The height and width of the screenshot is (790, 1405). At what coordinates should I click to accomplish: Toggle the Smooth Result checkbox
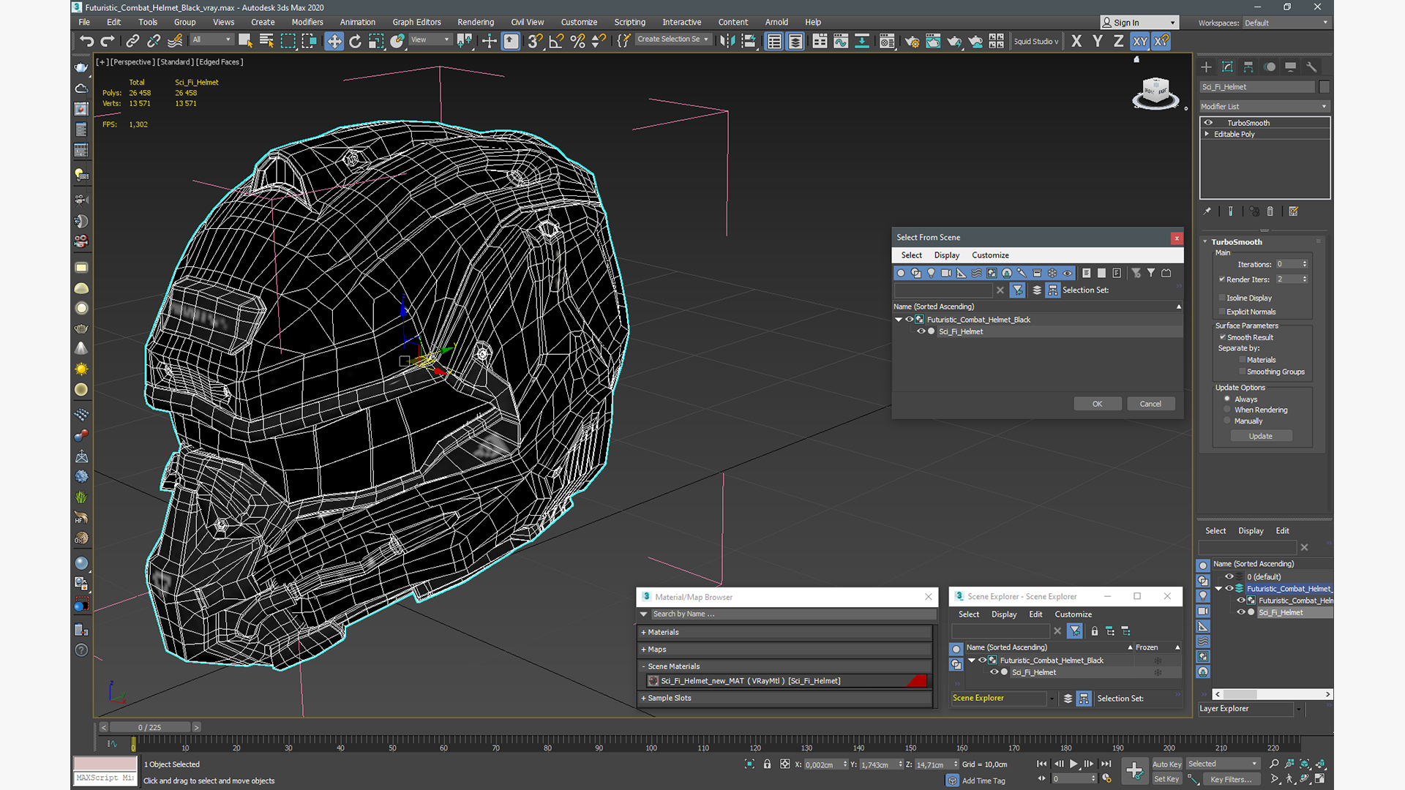(1222, 337)
